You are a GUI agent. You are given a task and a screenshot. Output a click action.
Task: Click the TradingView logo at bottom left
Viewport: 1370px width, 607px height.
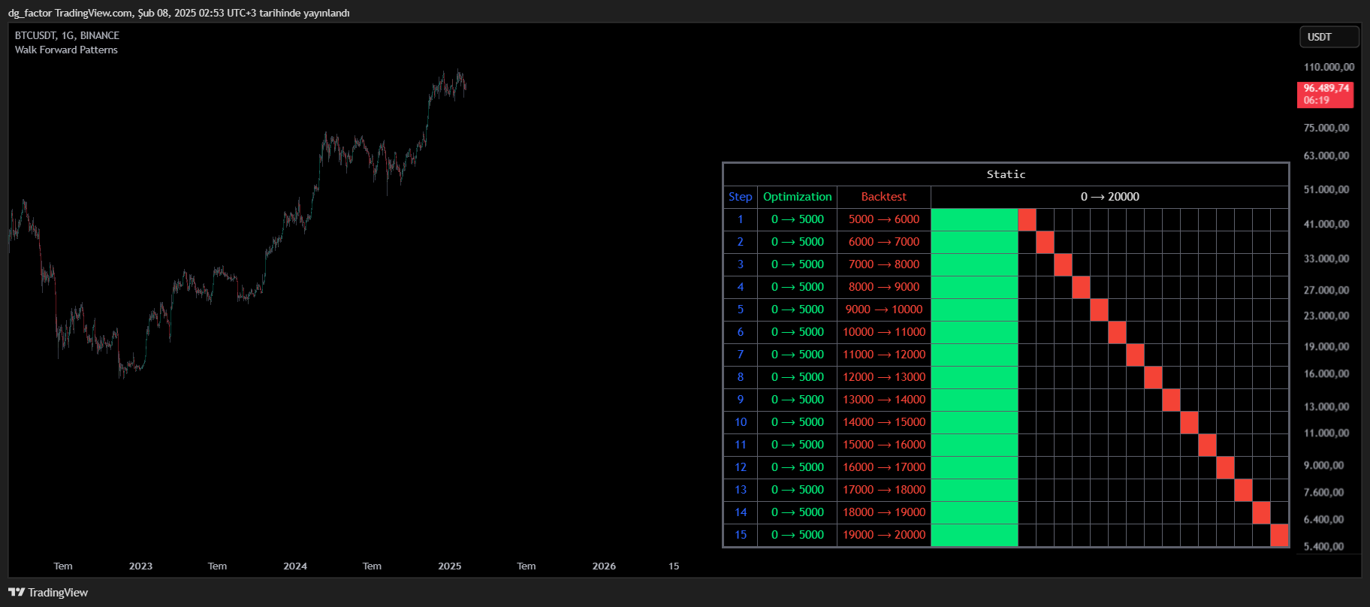(48, 593)
